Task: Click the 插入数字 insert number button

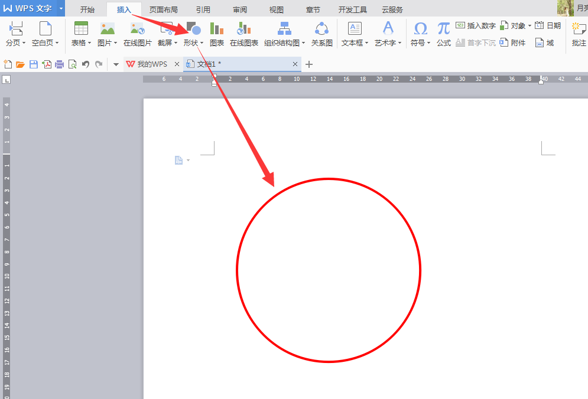Action: pos(476,26)
